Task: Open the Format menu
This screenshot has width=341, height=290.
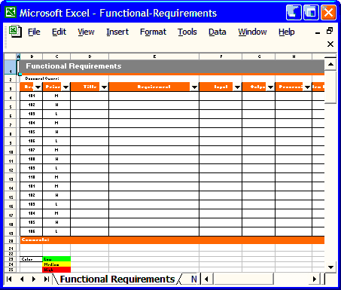Action: (153, 32)
